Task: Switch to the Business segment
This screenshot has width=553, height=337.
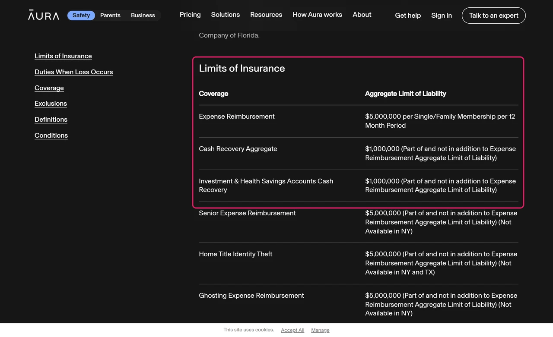Action: pos(143,16)
